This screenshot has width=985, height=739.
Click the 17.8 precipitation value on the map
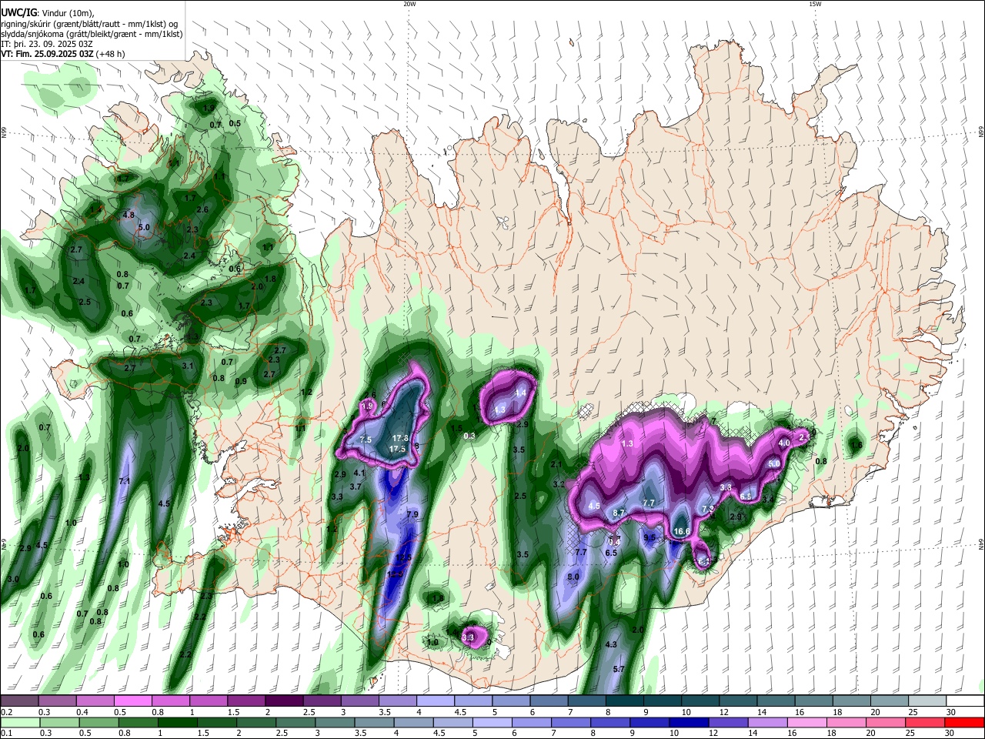point(401,438)
